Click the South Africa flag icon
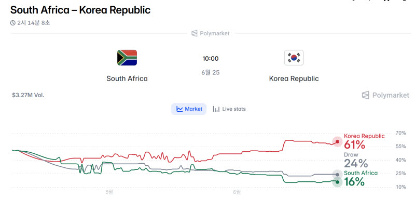The height and width of the screenshot is (198, 415). coord(127,58)
